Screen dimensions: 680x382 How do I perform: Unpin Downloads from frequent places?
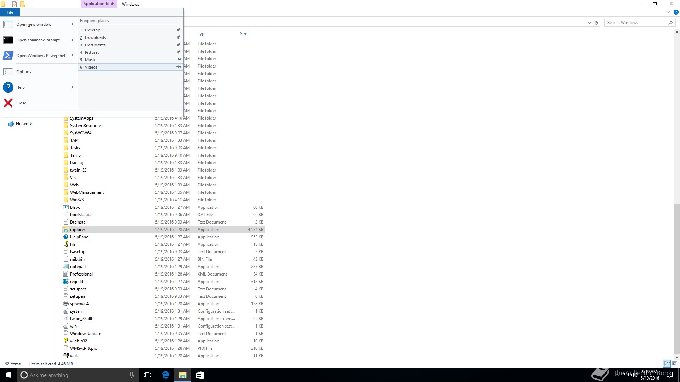pyautogui.click(x=178, y=37)
